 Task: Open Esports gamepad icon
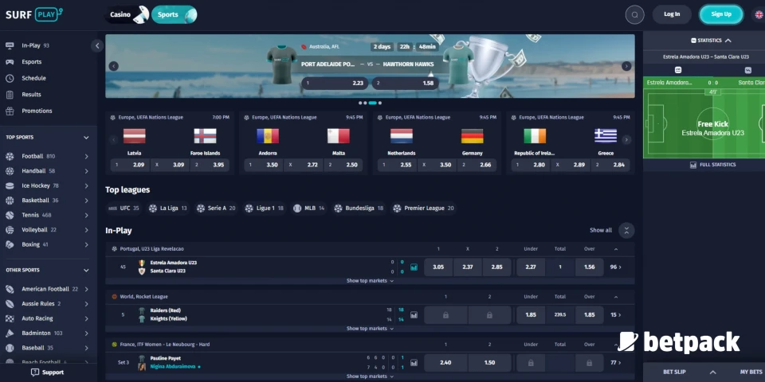(10, 62)
